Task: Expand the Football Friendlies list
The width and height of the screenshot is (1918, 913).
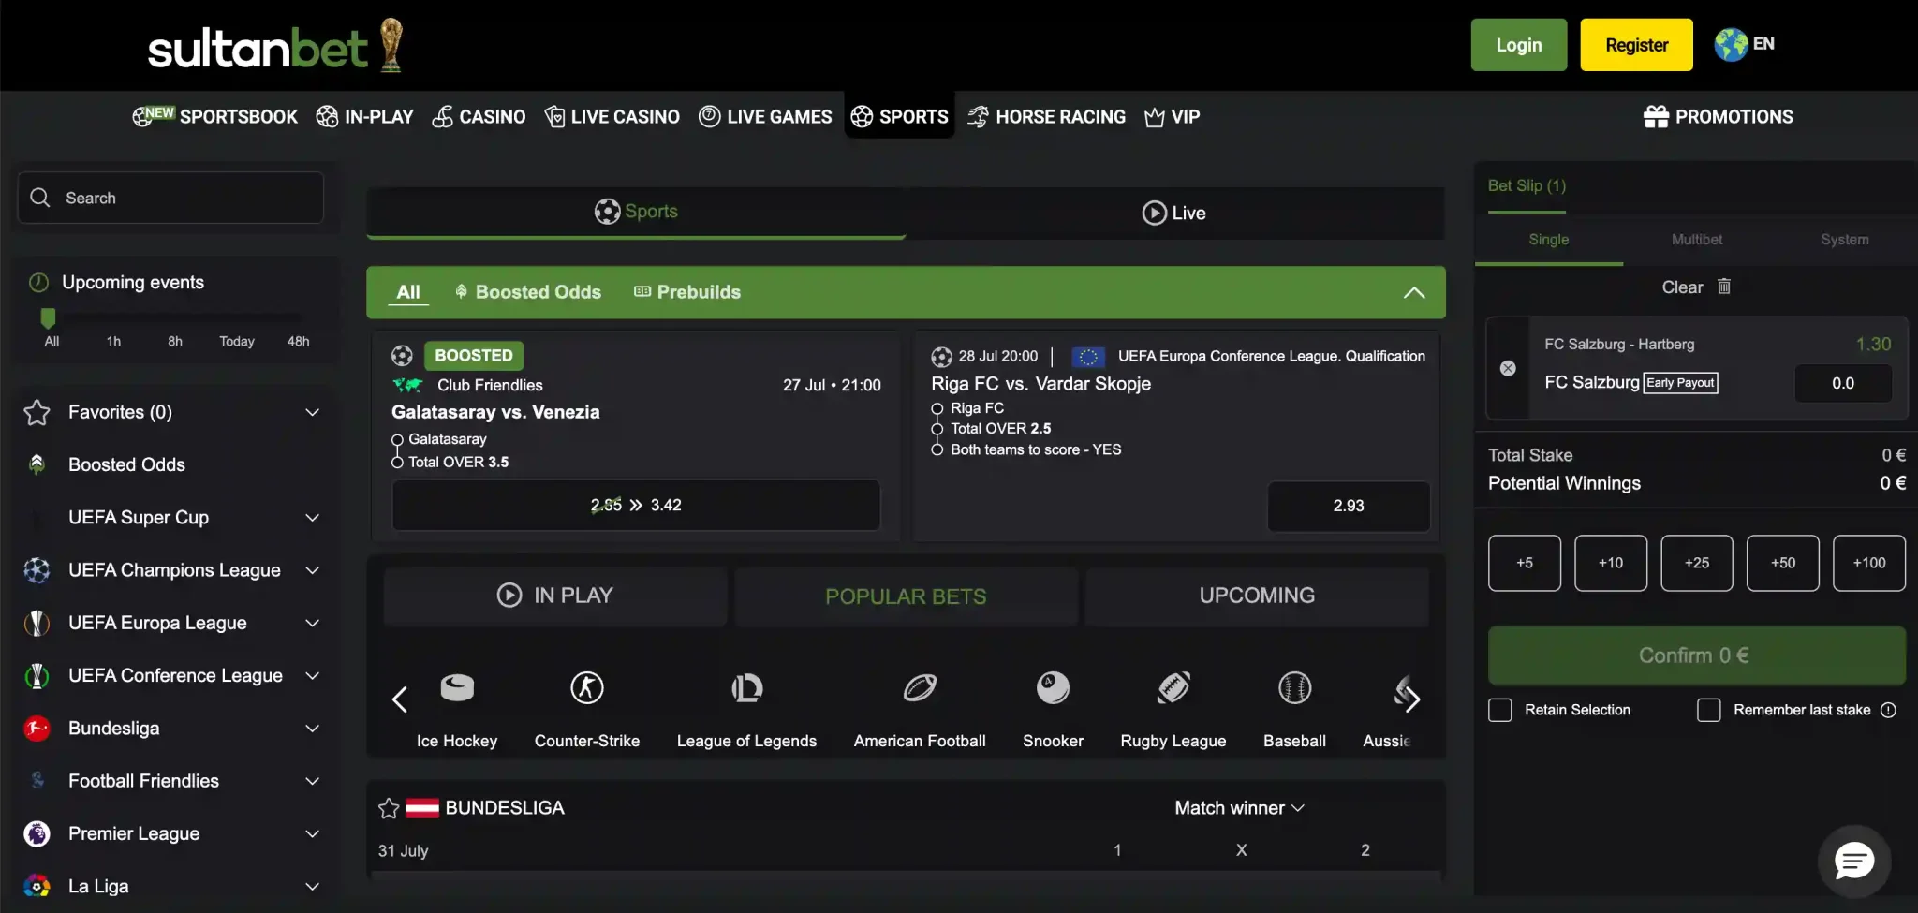Action: [313, 781]
